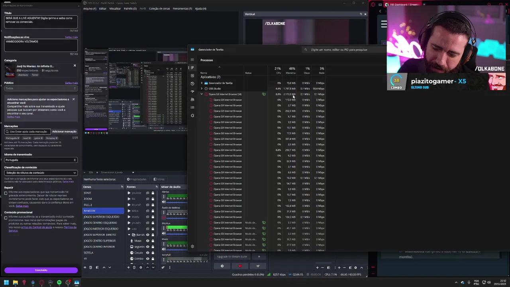Hide Music source visibility eye
Viewport: 510px width, 287px height.
click(147, 241)
